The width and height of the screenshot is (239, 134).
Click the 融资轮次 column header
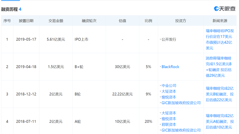tap(89, 21)
